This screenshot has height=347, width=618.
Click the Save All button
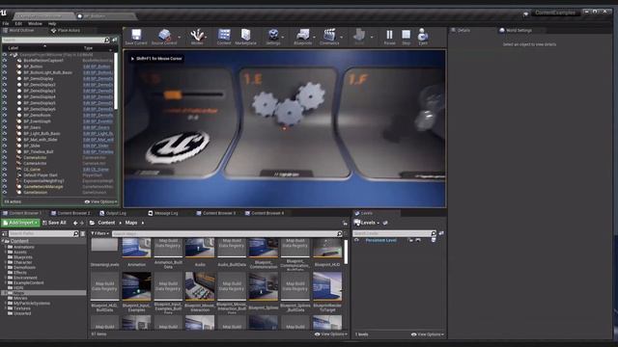pyautogui.click(x=54, y=223)
